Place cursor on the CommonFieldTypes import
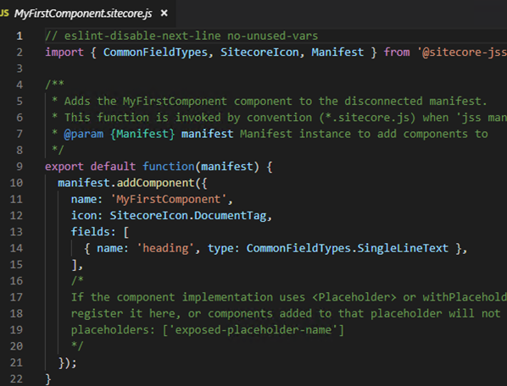The image size is (507, 386). click(x=155, y=52)
